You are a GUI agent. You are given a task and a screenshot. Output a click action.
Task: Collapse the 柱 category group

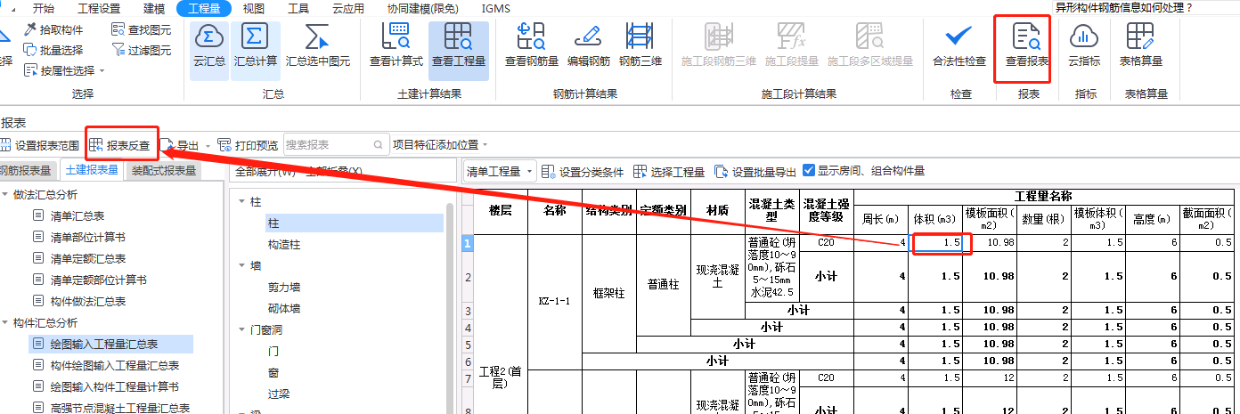tap(241, 202)
